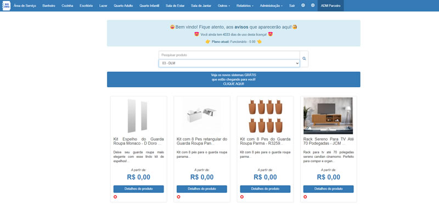Click red circle icon under Pes retangular card
This screenshot has height=205, width=439.
coord(178,197)
